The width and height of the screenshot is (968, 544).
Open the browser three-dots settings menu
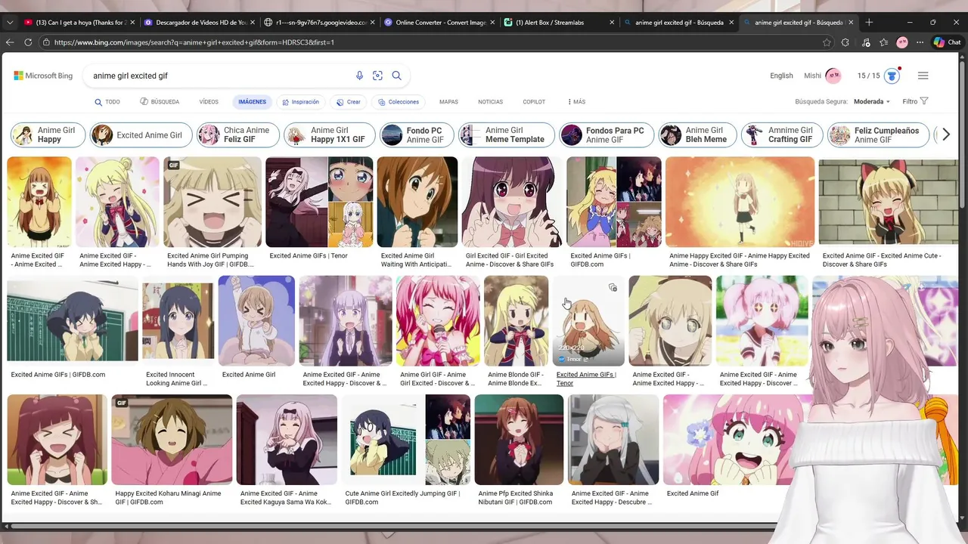[x=920, y=42]
